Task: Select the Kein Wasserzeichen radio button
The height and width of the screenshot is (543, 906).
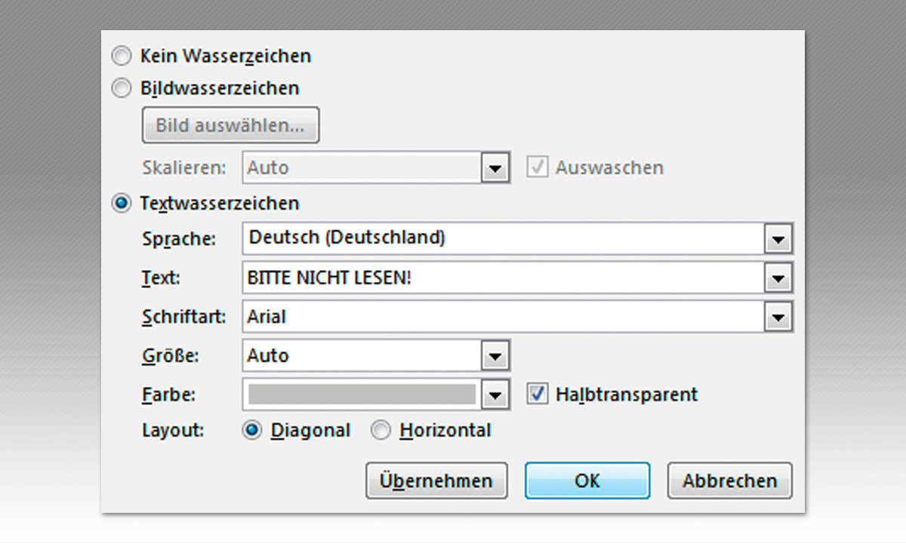Action: click(121, 56)
